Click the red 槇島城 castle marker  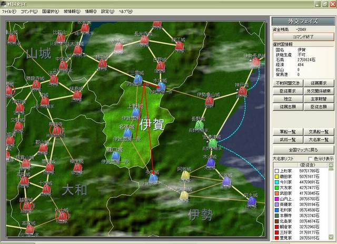tap(77, 95)
